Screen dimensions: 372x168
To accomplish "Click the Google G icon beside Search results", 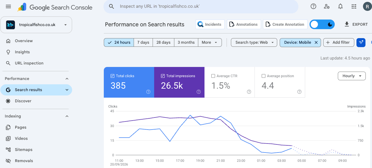I will (x=8, y=90).
